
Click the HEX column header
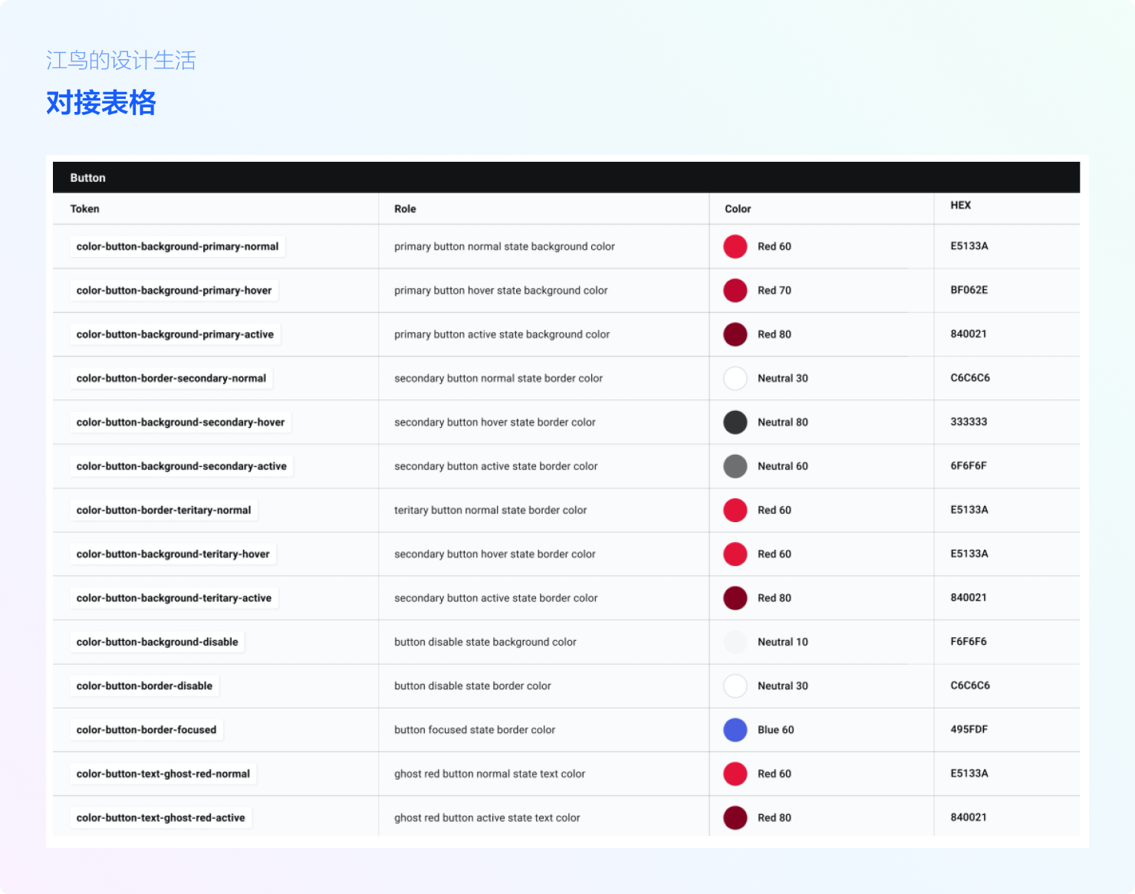coord(959,205)
